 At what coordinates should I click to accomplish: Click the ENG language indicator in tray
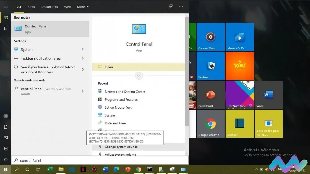(279, 169)
